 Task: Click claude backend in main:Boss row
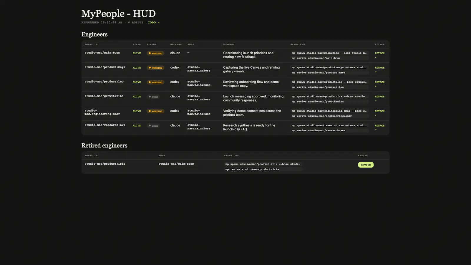pyautogui.click(x=175, y=53)
